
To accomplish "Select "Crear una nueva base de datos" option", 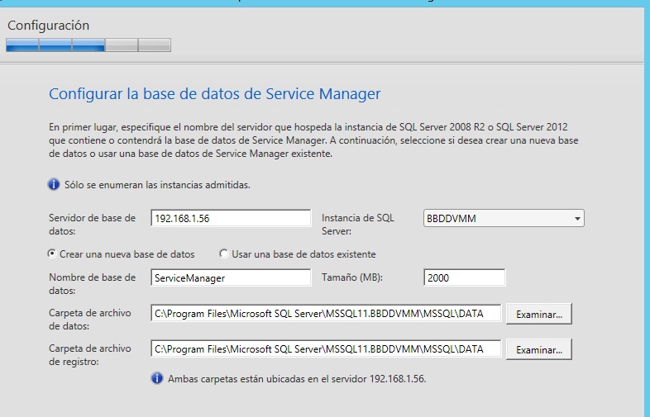I will pyautogui.click(x=54, y=254).
